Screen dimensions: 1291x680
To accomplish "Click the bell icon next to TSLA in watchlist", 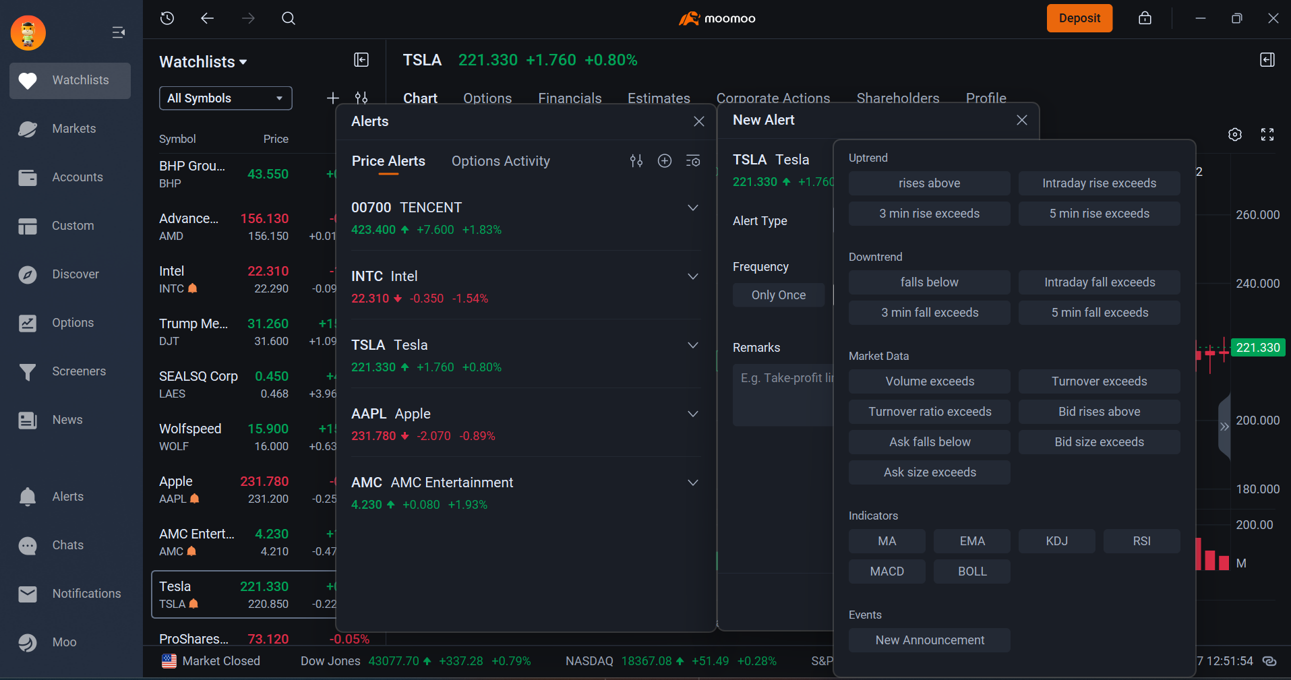I will pos(193,604).
